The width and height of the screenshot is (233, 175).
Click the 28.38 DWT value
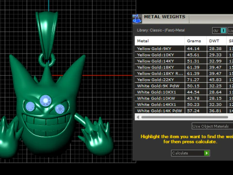click(215, 49)
